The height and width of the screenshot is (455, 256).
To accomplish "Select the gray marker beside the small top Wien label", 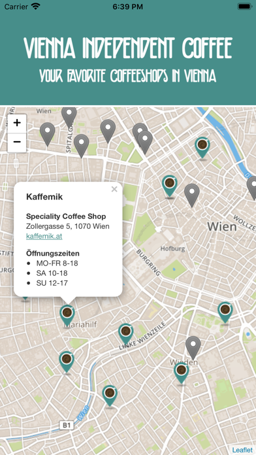I will pos(69,116).
